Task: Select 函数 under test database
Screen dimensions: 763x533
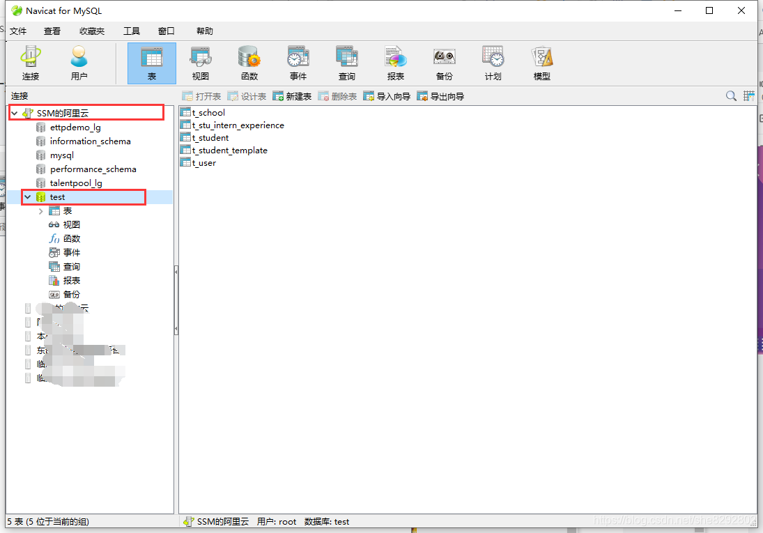Action: pyautogui.click(x=72, y=239)
